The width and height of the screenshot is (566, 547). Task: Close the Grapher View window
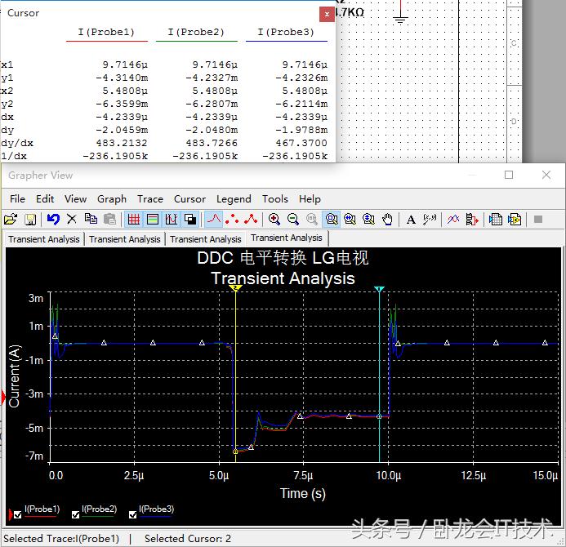(x=546, y=175)
